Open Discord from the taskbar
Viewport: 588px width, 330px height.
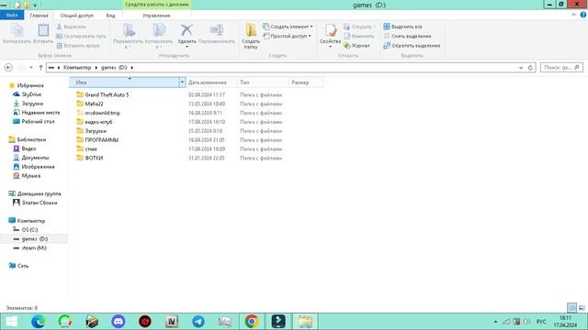click(119, 322)
